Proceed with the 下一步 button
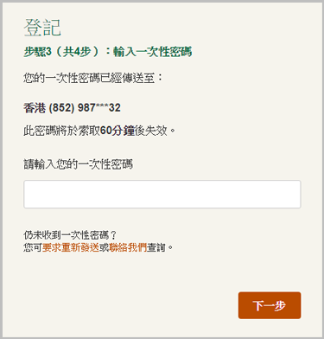Screen dimensions: 324x339 pos(270,305)
